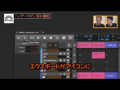The width and height of the screenshot is (120, 90).
Task: Launch the Scene 3 clip
Action: coord(98,75)
